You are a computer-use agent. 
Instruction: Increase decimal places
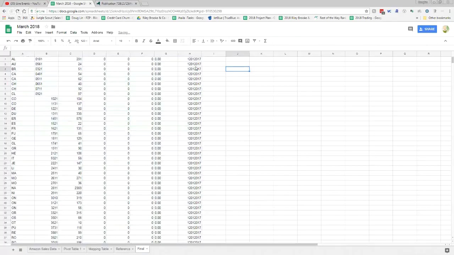click(x=76, y=41)
